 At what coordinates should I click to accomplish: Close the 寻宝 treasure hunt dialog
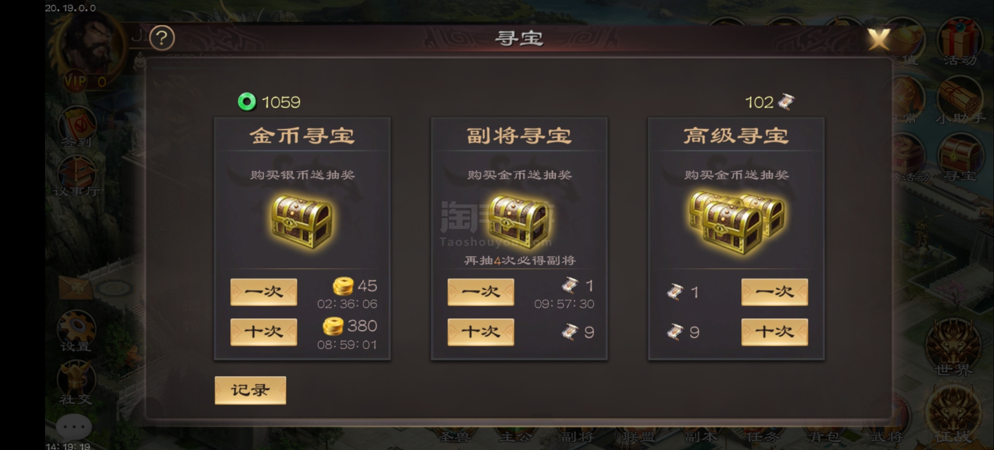[879, 39]
